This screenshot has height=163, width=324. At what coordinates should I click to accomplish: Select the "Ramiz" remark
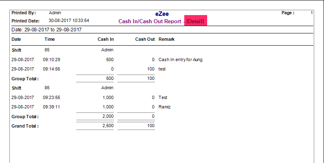[165, 107]
